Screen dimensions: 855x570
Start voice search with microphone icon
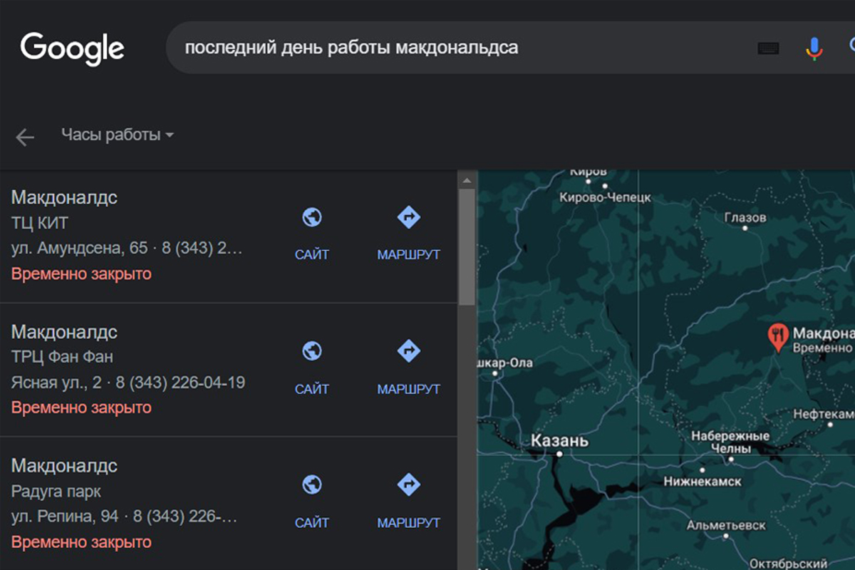tap(814, 48)
